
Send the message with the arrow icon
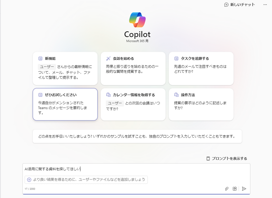coord(244,189)
